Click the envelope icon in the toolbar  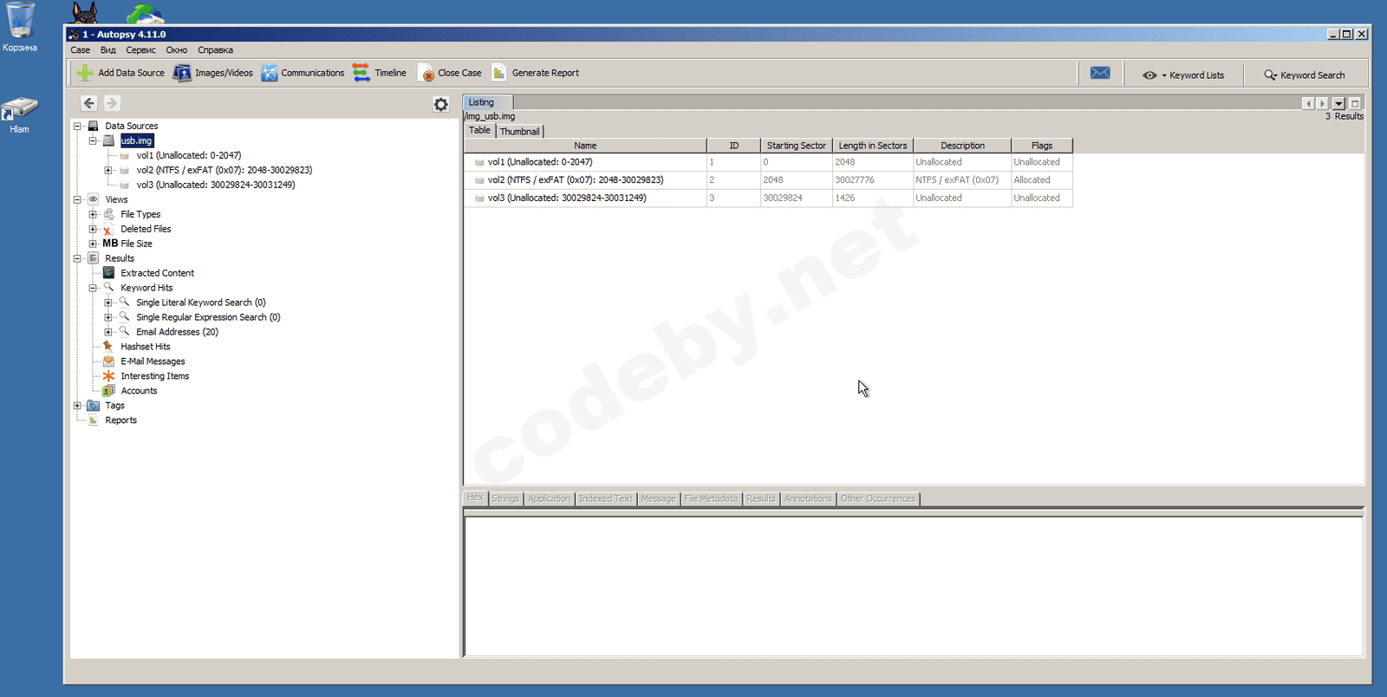1100,73
